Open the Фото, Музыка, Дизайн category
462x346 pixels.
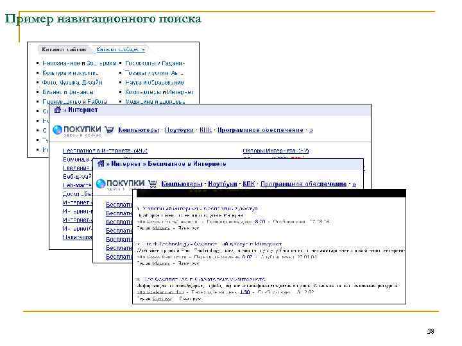pyautogui.click(x=72, y=83)
